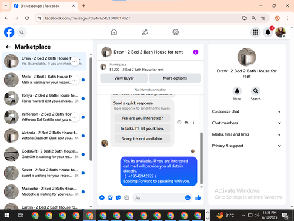Screen dimensions: 294x221
Task: Send quick response 'Yes, are you interested?'
Action: [x=142, y=118]
